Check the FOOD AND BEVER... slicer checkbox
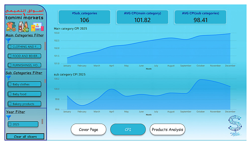 pos(10,56)
